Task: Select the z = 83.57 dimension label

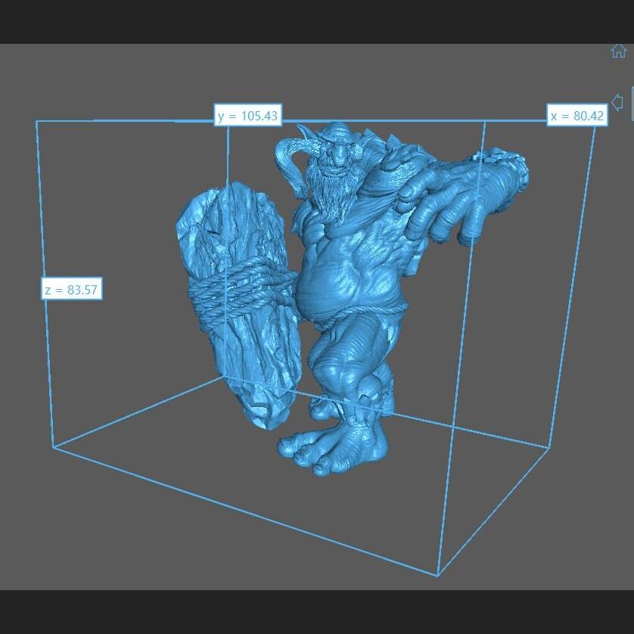Action: [71, 290]
